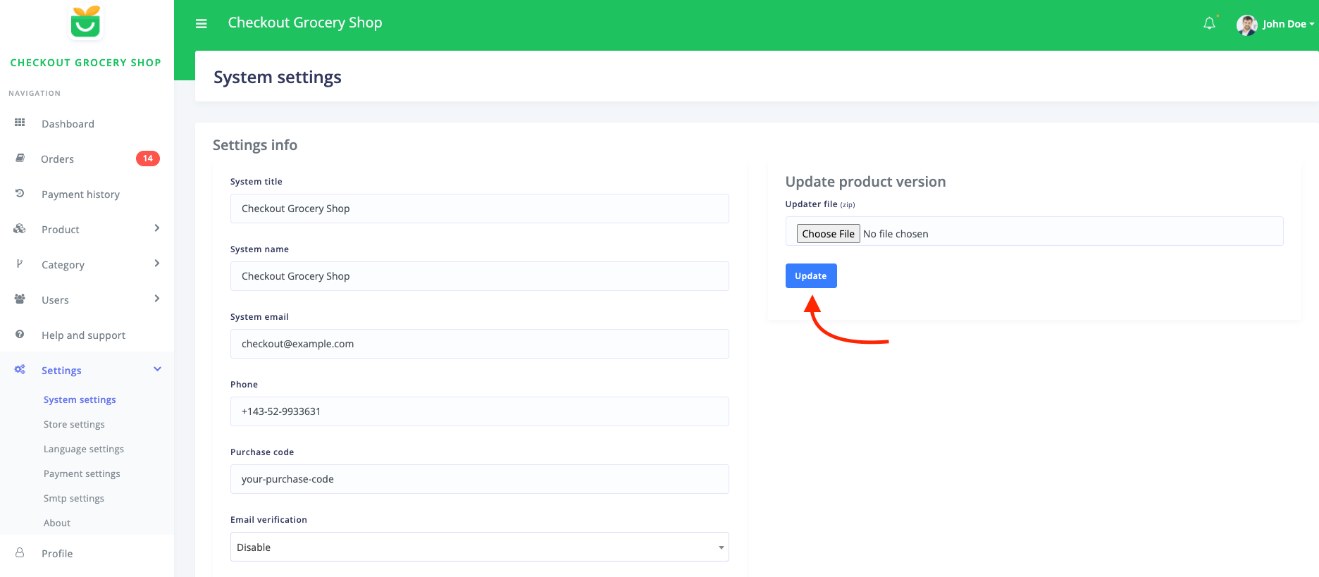1319x577 pixels.
Task: Open the Users menu item
Action: pyautogui.click(x=55, y=300)
